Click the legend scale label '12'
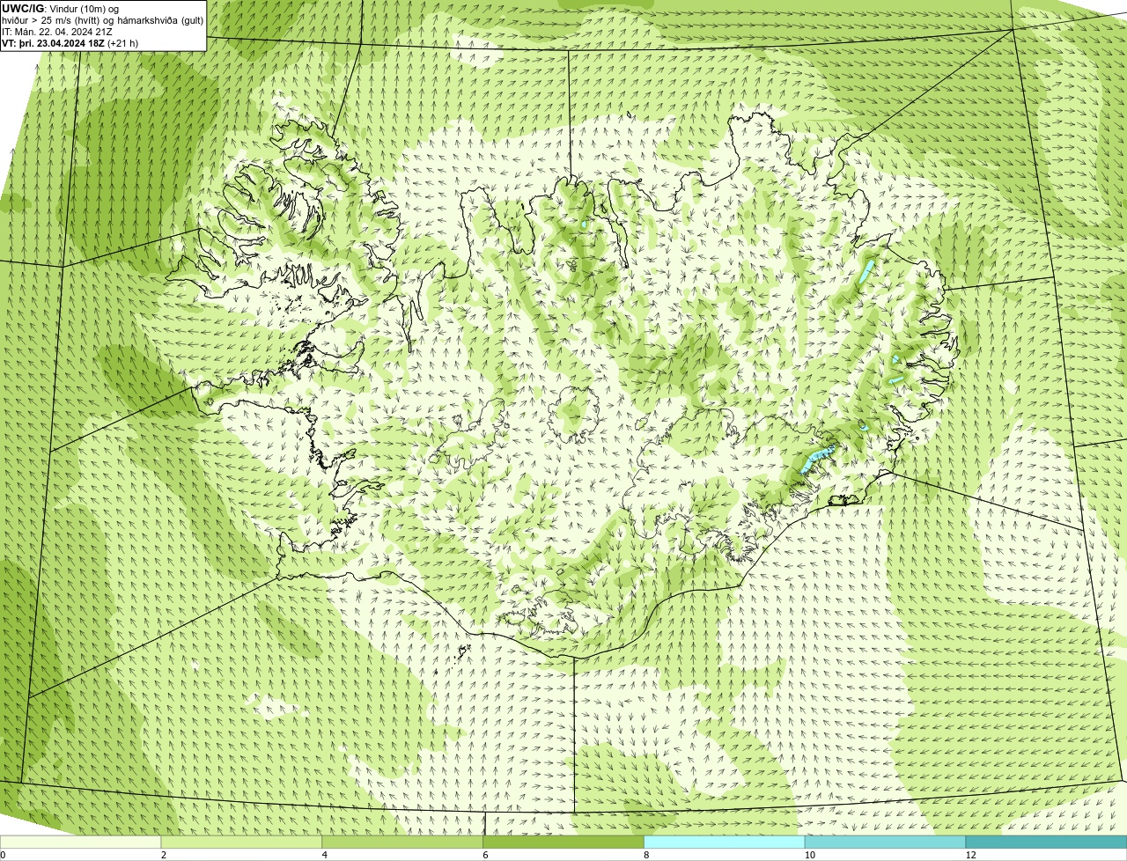Screen dimensions: 1127x861 point(970,855)
